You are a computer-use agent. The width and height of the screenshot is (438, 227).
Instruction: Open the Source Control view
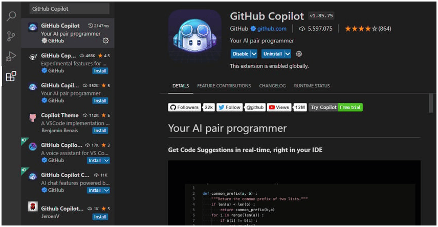pyautogui.click(x=11, y=36)
